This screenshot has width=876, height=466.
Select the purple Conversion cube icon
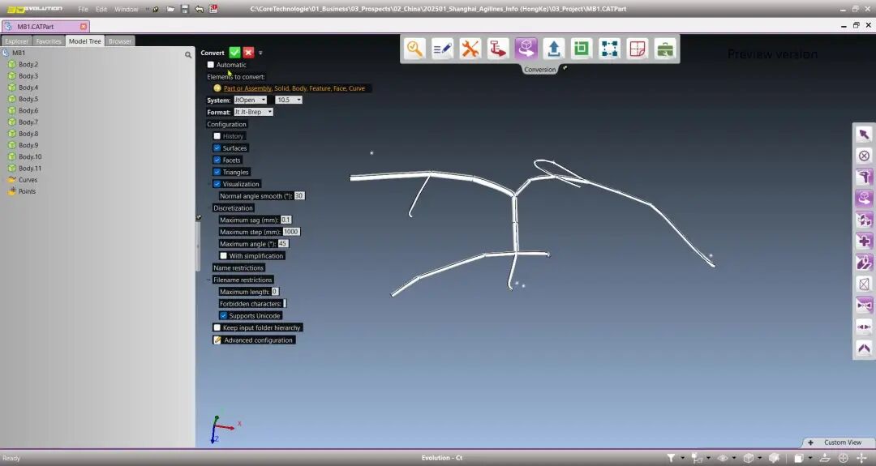point(526,49)
